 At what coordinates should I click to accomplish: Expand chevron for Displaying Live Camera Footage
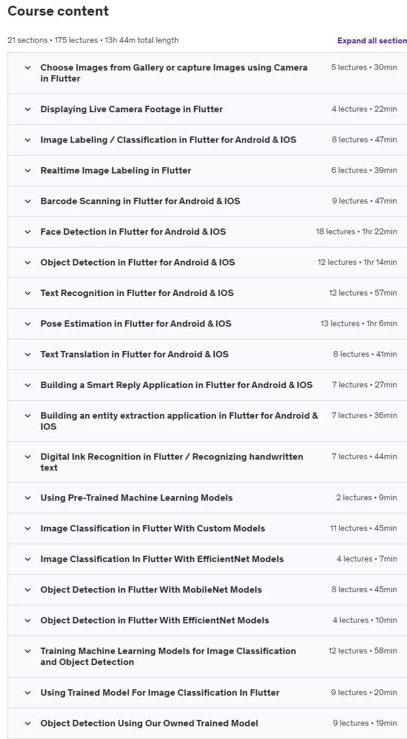point(27,109)
